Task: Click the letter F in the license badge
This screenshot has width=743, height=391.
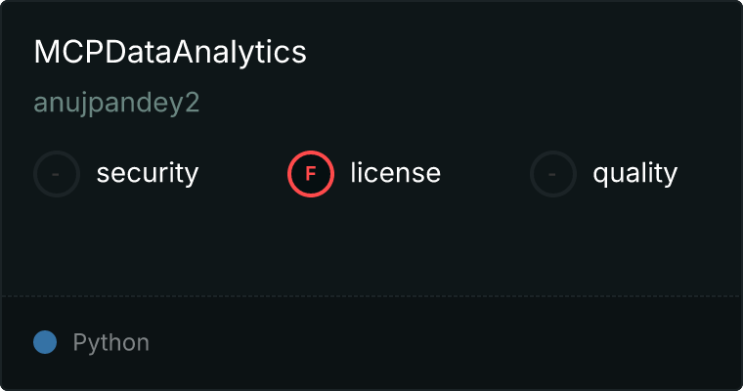Action: (310, 174)
